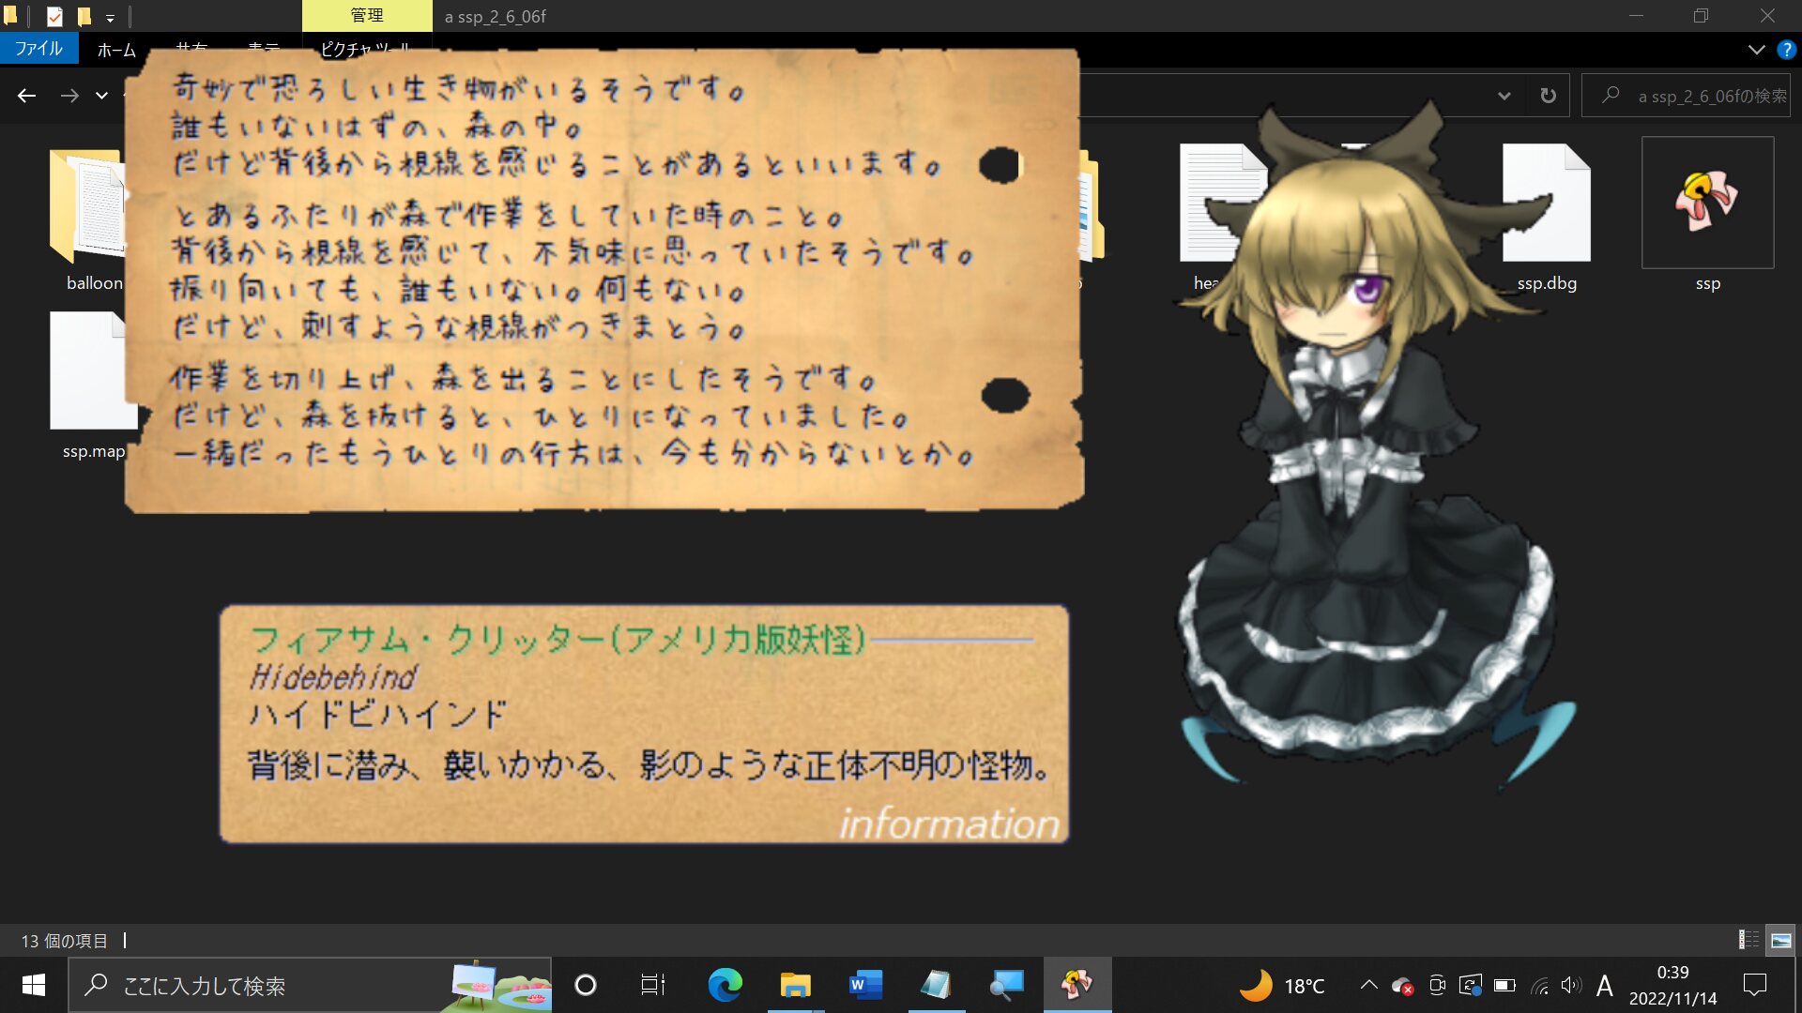Open the balloon folder
Screen dimensions: 1802x1013
click(84, 206)
